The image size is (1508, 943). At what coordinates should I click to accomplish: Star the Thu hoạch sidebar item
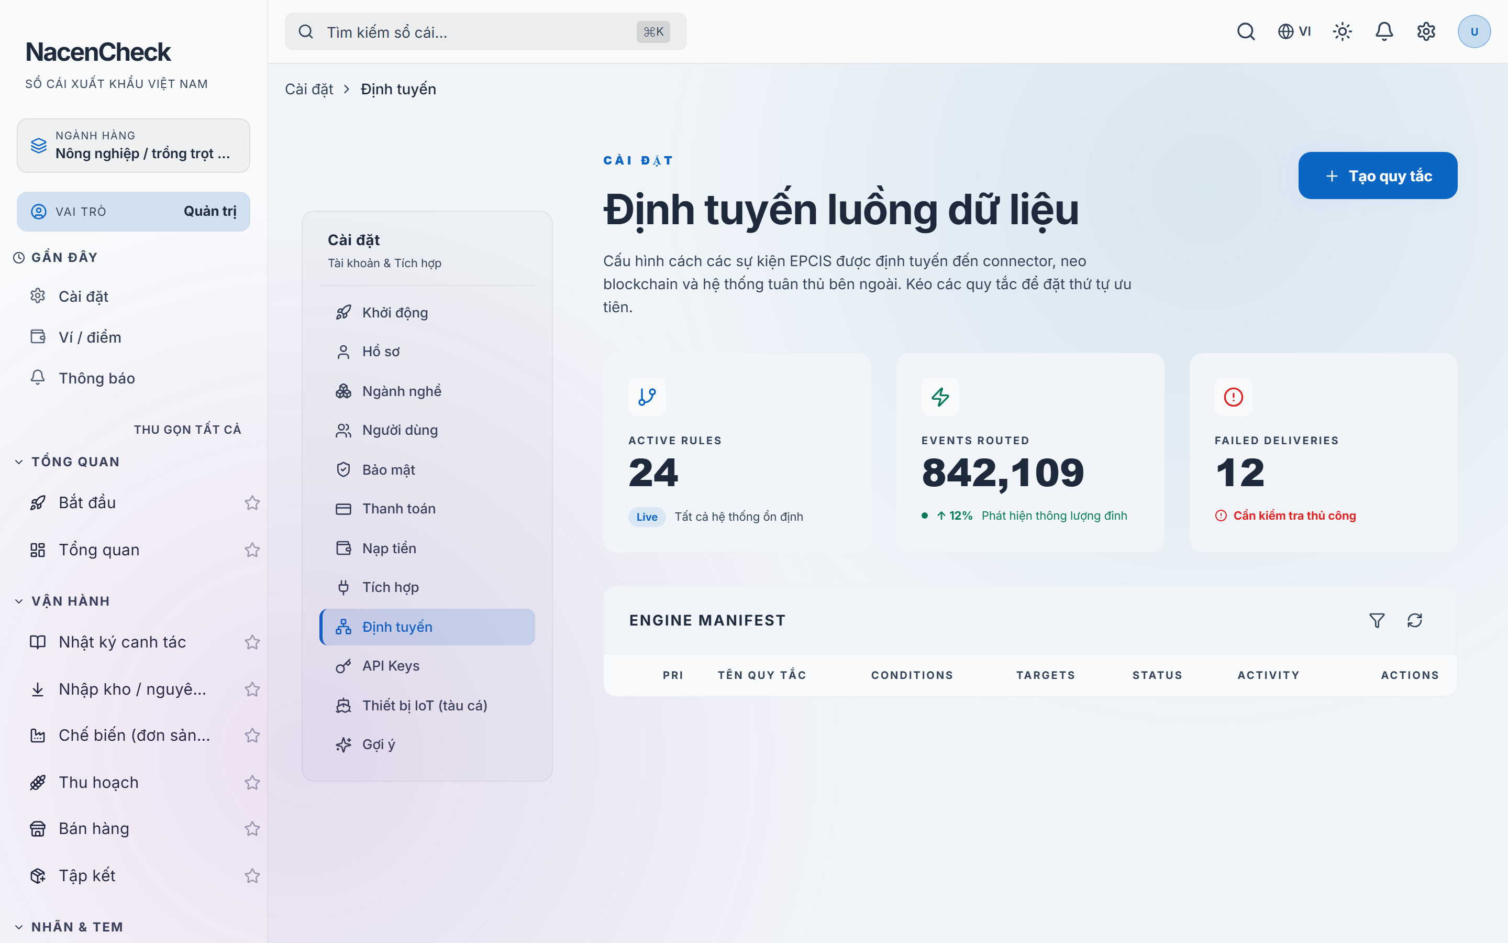252,782
